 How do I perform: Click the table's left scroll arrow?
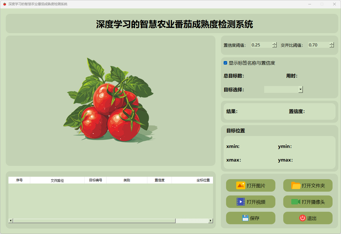(x=11, y=221)
